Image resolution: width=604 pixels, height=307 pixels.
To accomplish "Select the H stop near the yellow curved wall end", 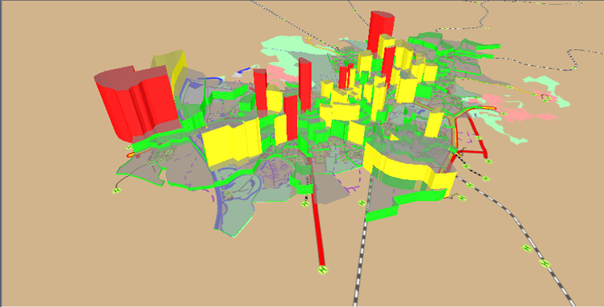I will click(462, 199).
